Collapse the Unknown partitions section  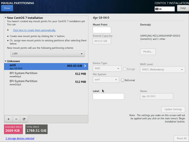[x=6, y=61]
